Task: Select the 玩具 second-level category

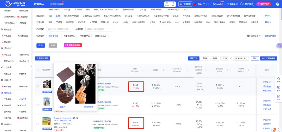Action: tap(58, 16)
